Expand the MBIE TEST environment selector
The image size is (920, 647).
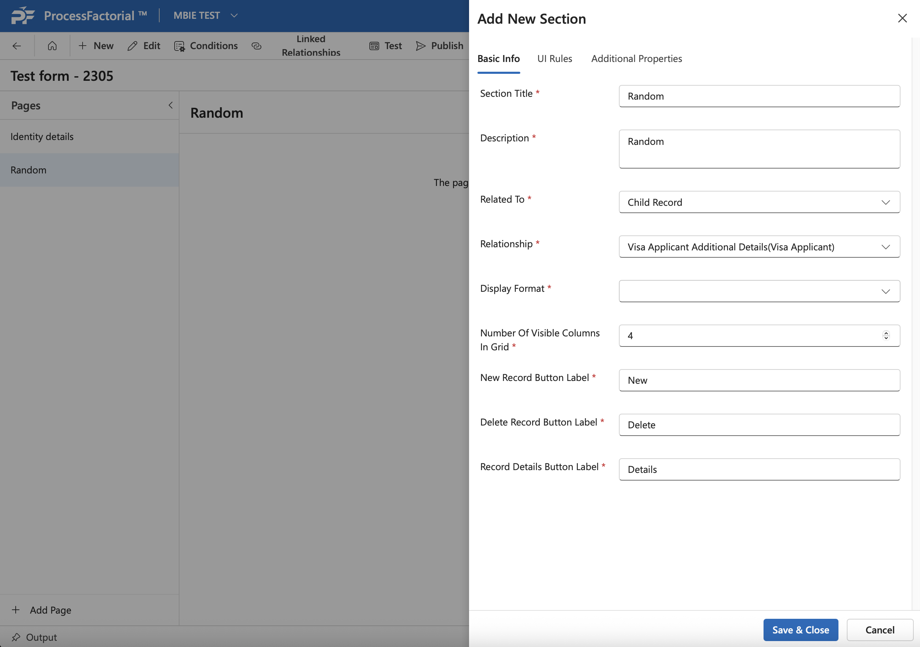pos(234,16)
